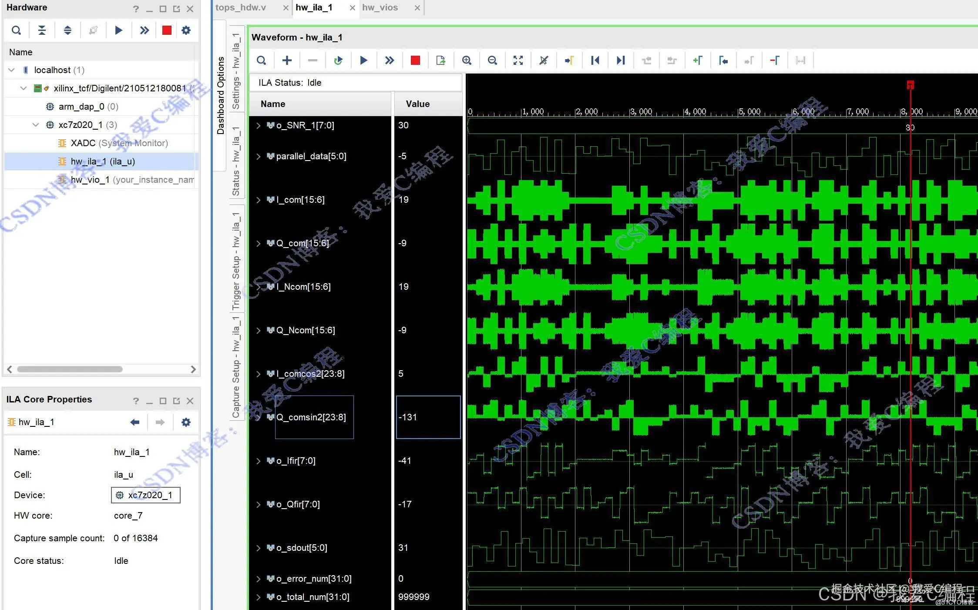Stop the ILA trigger in waveform toolbar
The height and width of the screenshot is (610, 978).
[415, 60]
